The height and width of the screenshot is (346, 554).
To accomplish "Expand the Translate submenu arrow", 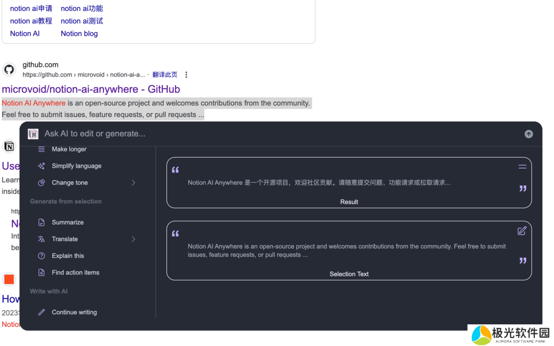I will (133, 239).
